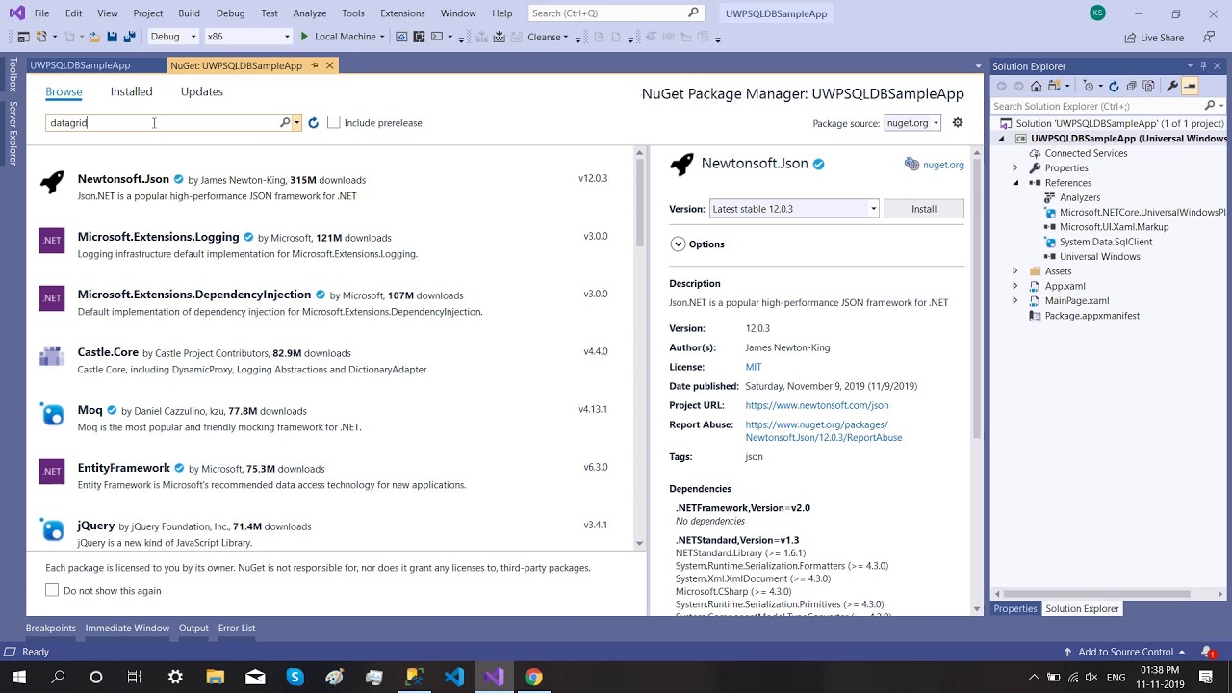The image size is (1232, 693).
Task: Click Add to Source Control in status bar
Action: coord(1126,652)
